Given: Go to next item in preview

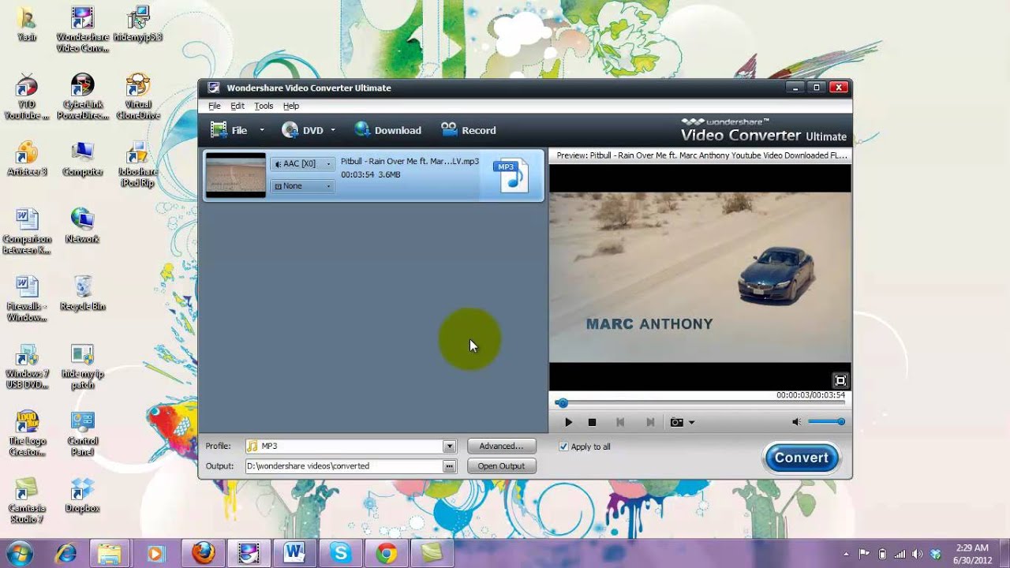Looking at the screenshot, I should point(650,423).
